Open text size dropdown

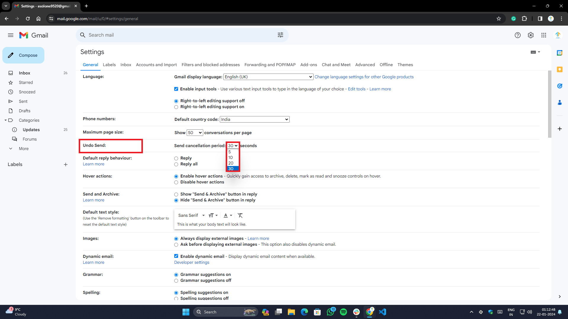[213, 215]
